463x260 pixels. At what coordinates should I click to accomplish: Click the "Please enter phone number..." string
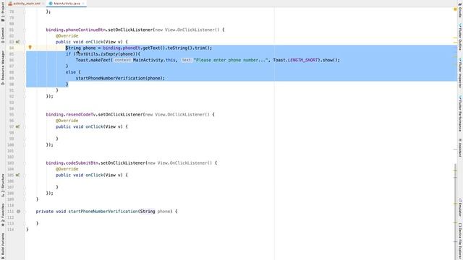pos(231,60)
